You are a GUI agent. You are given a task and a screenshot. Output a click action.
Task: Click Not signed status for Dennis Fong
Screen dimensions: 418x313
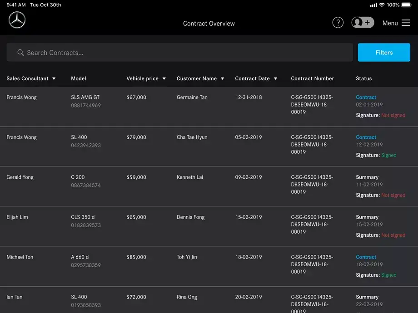coord(393,235)
